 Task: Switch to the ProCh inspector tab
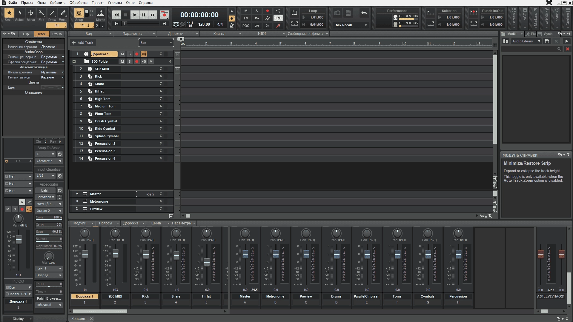tap(57, 34)
